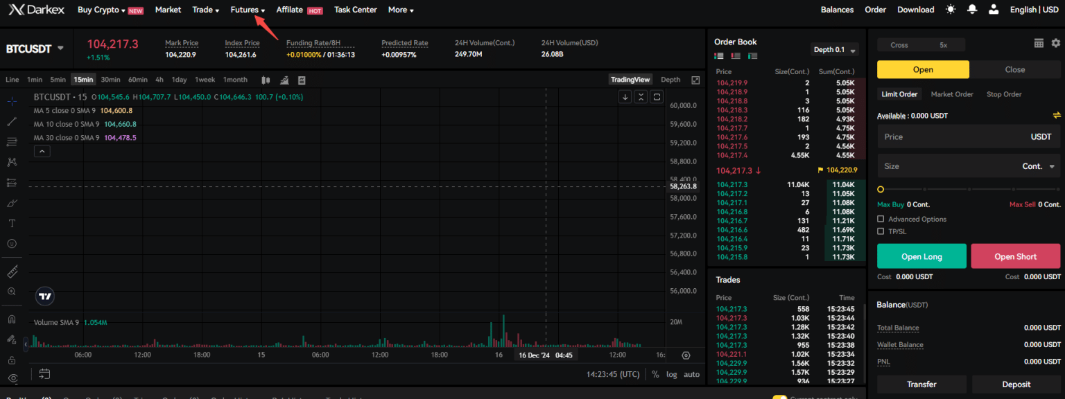
Task: Open the Depth 0.1 dropdown
Action: tap(834, 49)
